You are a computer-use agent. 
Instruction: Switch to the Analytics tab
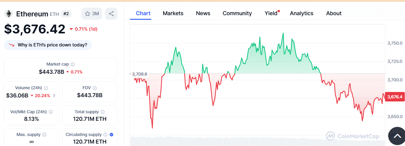pyautogui.click(x=301, y=13)
